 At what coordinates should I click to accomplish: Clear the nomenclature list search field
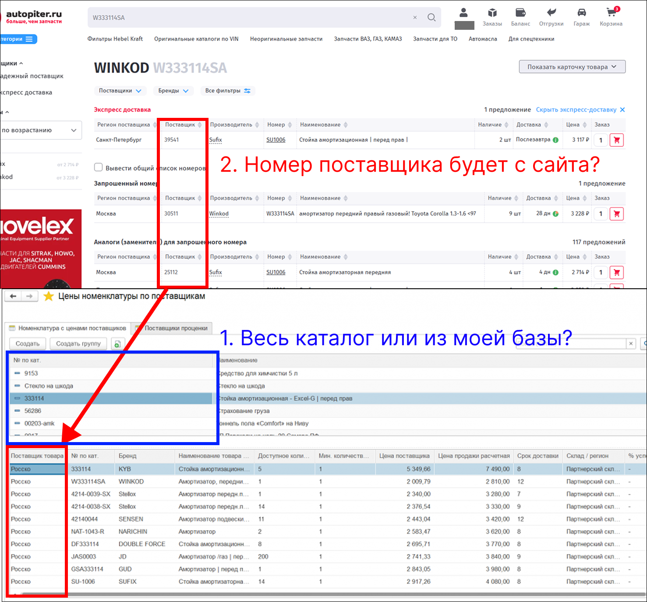coord(631,343)
